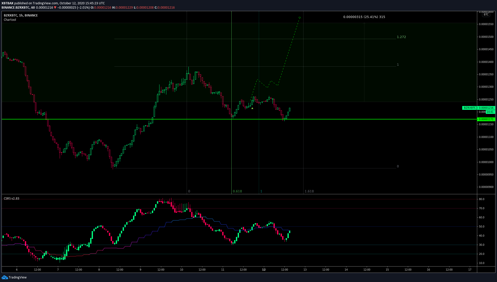Screen dimensions: 497x282
Task: Click the red down-triangle change indicator
Action: pos(55,8)
